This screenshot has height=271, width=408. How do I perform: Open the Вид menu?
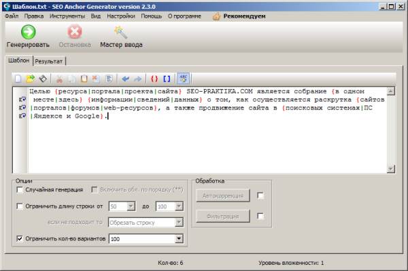[95, 16]
